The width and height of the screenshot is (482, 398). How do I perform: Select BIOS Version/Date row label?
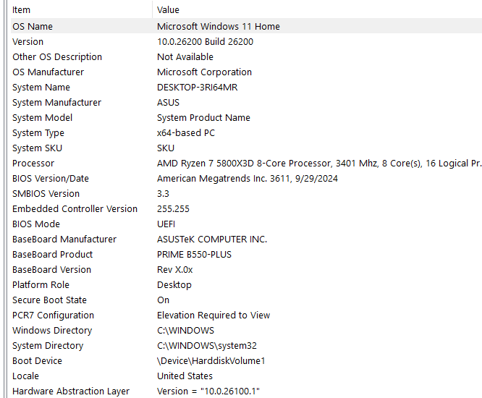51,179
